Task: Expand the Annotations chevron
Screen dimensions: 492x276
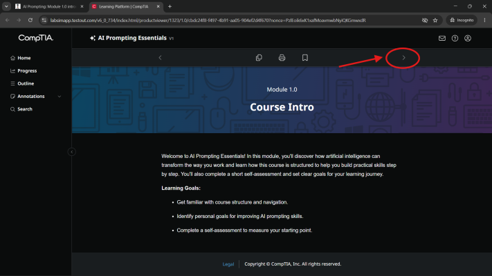Action: click(x=60, y=97)
